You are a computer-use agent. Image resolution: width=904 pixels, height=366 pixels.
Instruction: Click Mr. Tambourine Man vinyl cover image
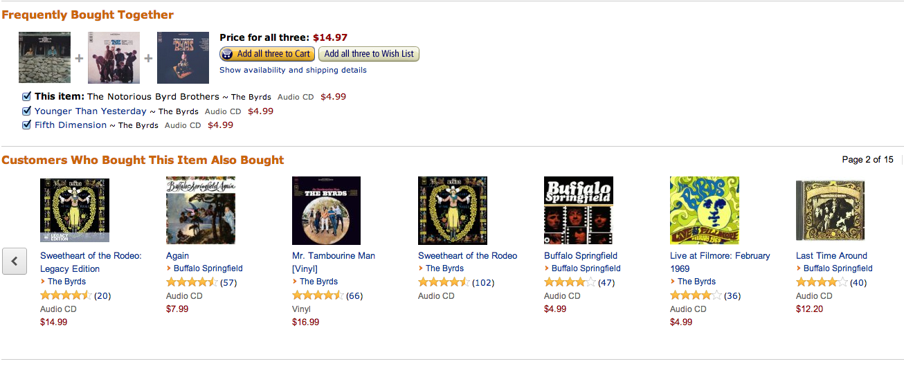(x=327, y=210)
